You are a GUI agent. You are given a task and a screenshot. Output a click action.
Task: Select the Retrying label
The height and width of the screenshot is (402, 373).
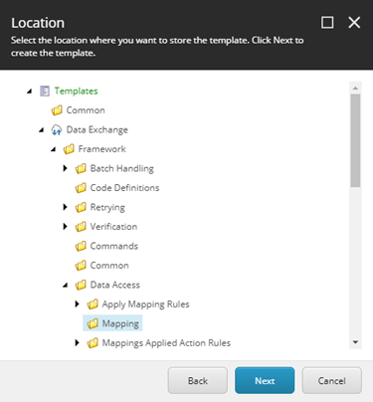point(107,207)
